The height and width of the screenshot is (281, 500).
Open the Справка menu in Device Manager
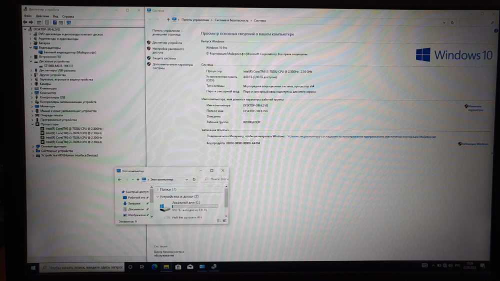click(68, 16)
